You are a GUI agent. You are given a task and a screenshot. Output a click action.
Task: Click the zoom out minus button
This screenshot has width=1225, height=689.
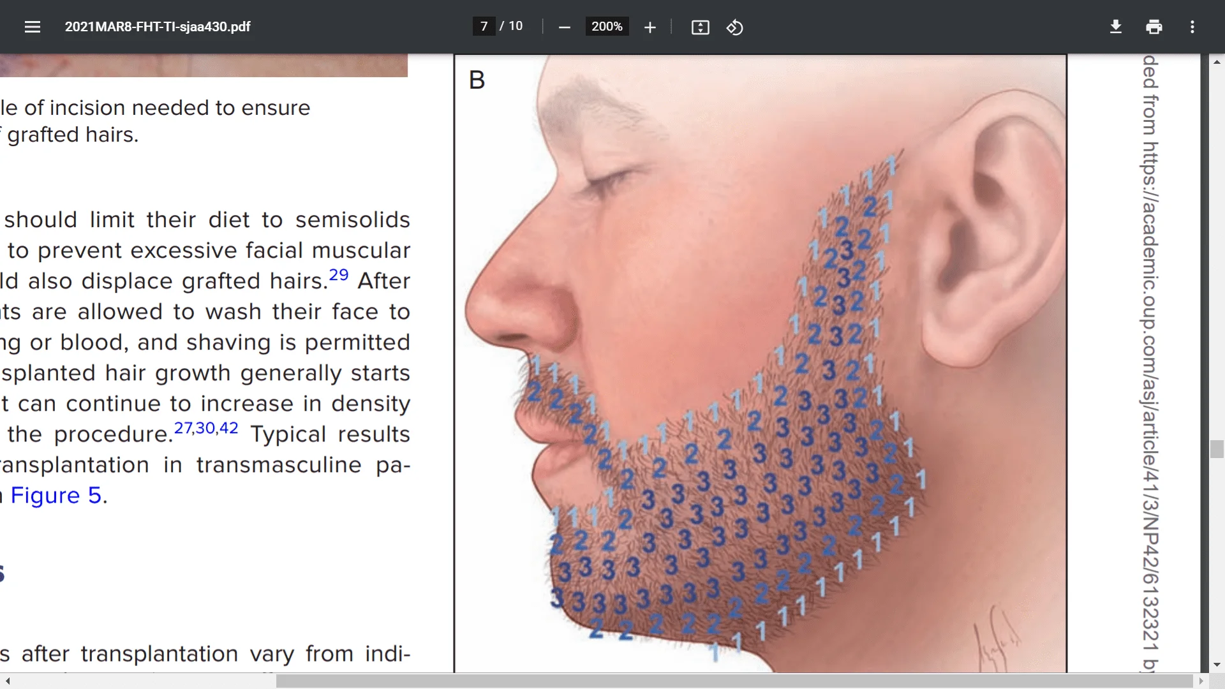(x=564, y=27)
